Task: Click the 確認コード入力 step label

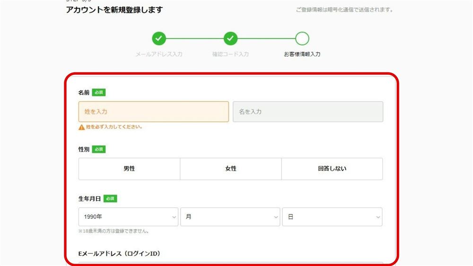Action: click(230, 54)
